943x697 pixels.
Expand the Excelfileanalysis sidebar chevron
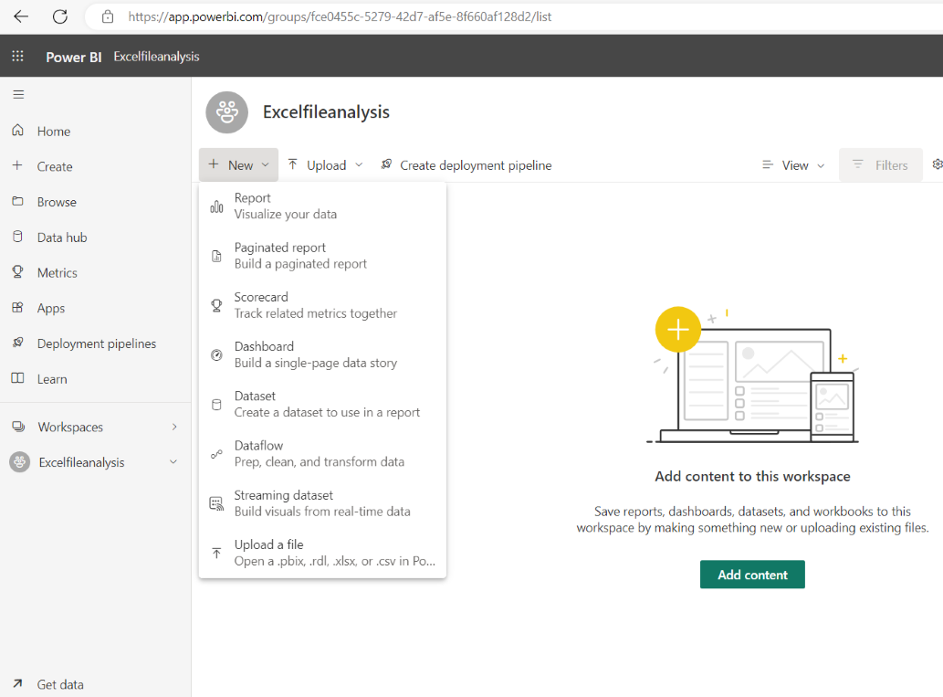(x=173, y=462)
